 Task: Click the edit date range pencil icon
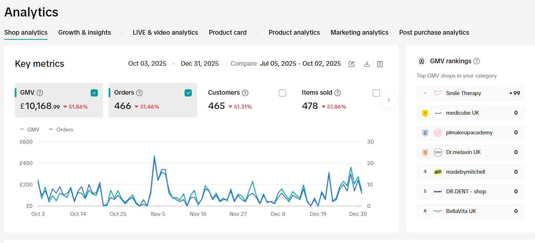pyautogui.click(x=352, y=64)
